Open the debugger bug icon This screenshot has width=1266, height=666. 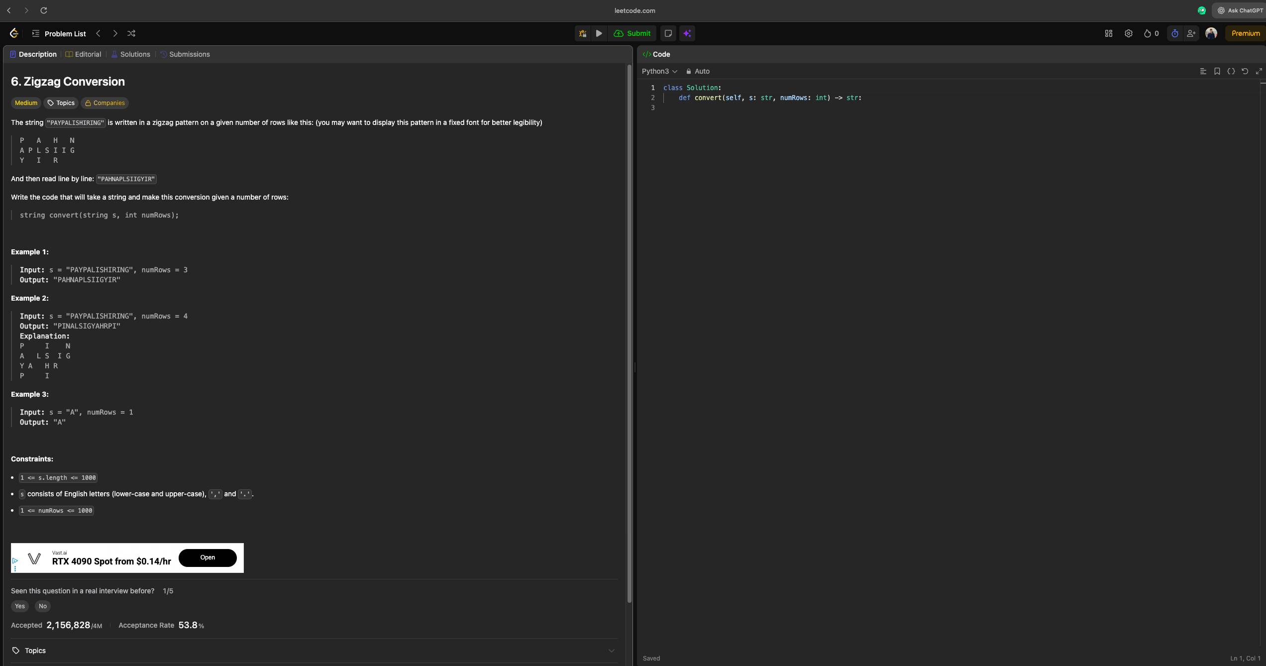click(x=582, y=33)
